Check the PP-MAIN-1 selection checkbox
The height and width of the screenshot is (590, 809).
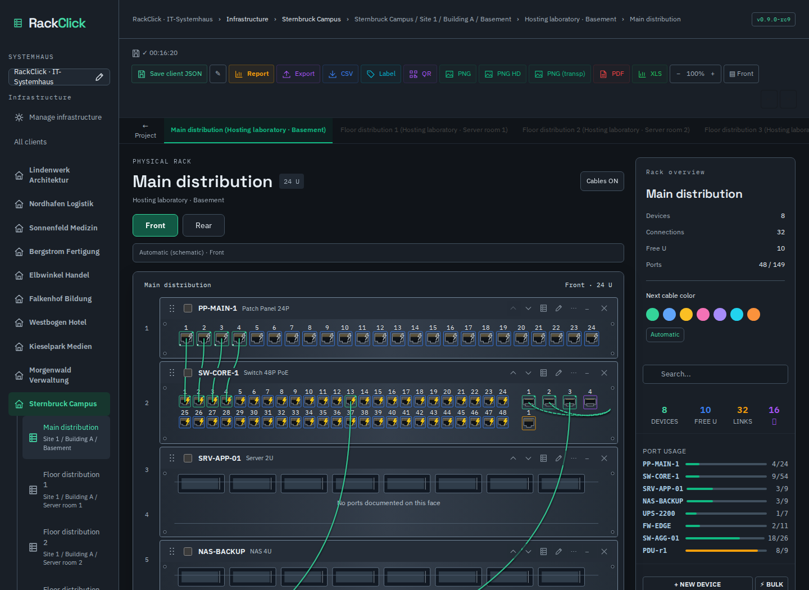188,308
